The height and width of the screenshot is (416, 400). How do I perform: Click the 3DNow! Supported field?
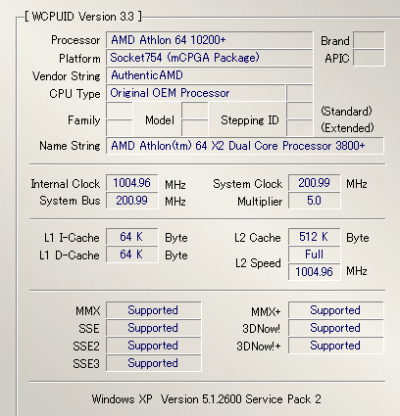tap(336, 328)
